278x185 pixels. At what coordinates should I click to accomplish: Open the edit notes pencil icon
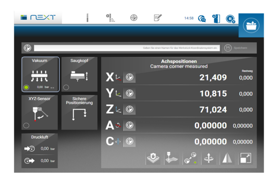tap(158, 18)
